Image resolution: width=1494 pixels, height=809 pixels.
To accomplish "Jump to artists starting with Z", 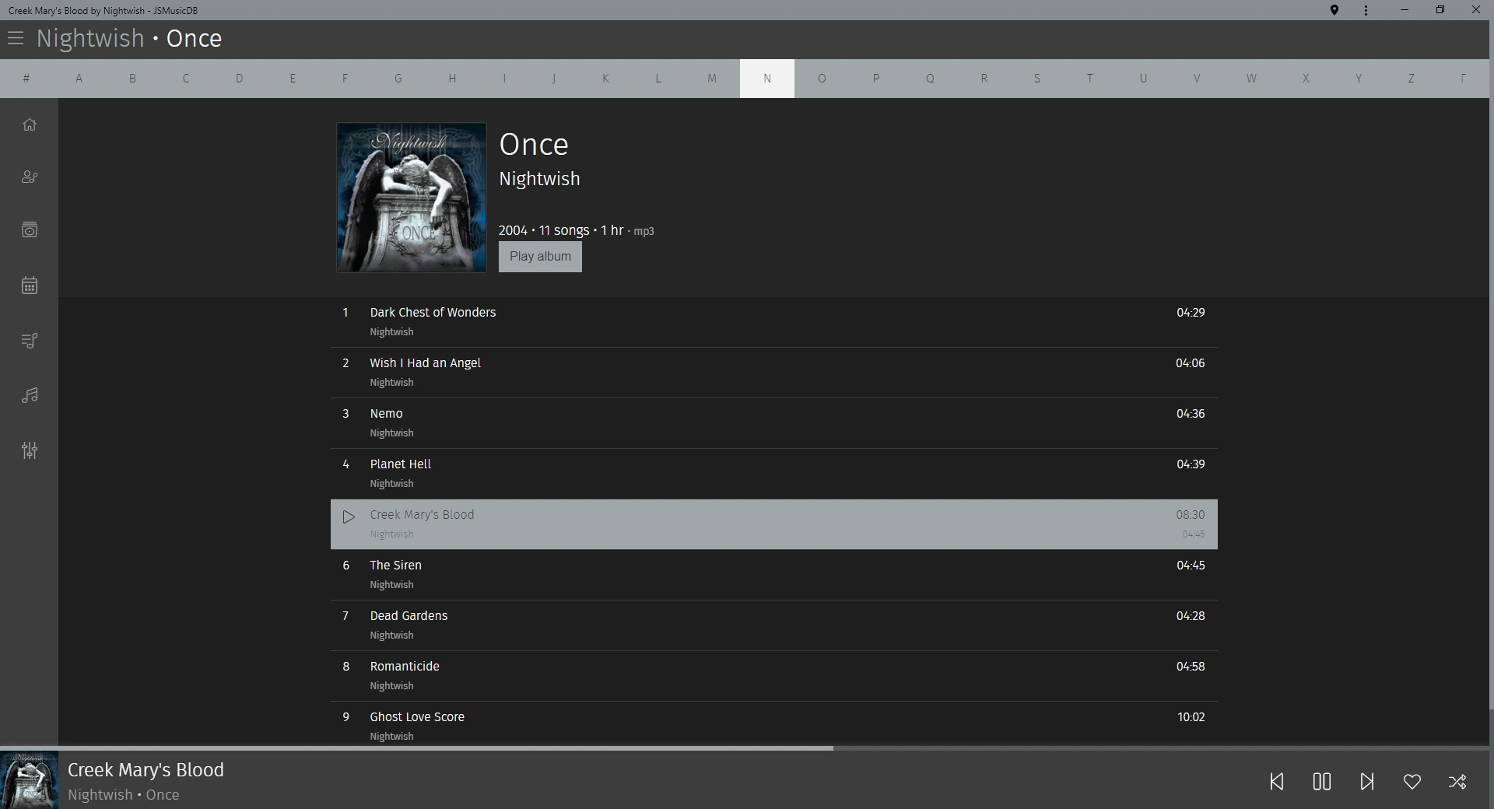I will coord(1411,78).
